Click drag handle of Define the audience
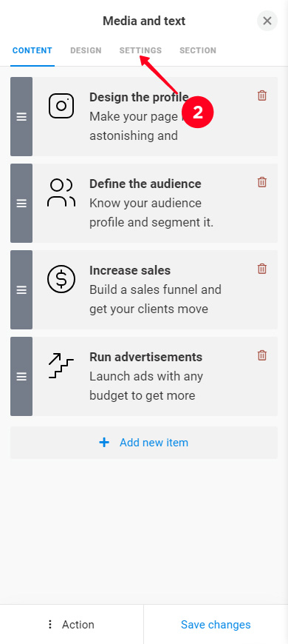Viewport: 288px width, 644px height. pos(21,204)
